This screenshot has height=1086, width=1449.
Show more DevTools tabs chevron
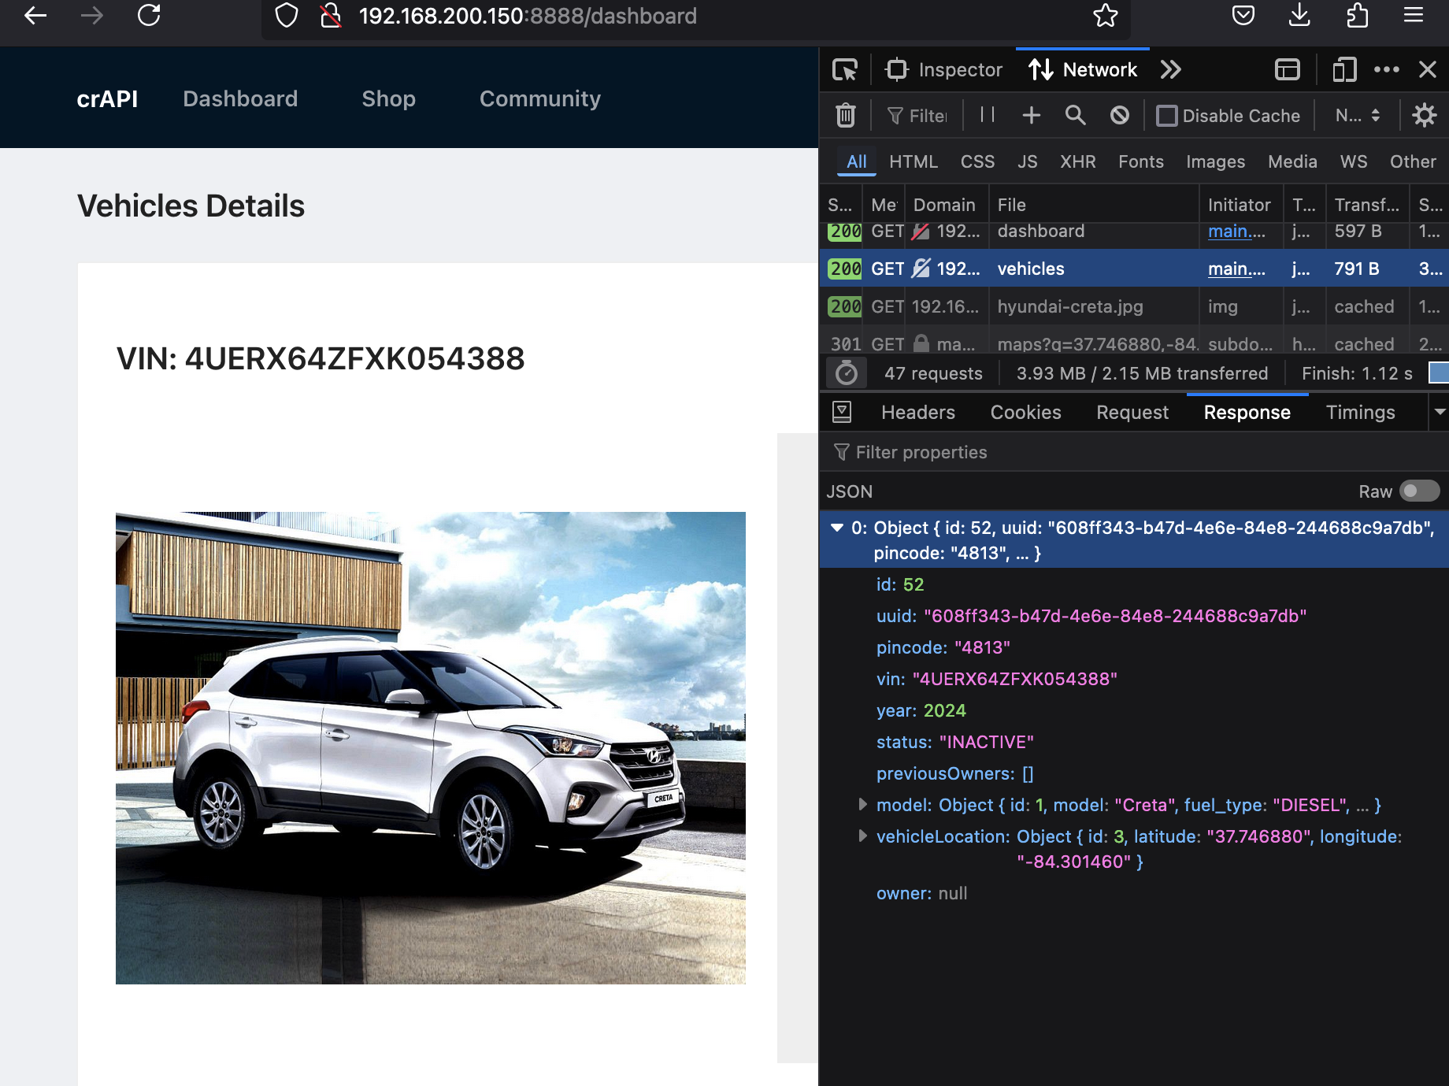1171,70
